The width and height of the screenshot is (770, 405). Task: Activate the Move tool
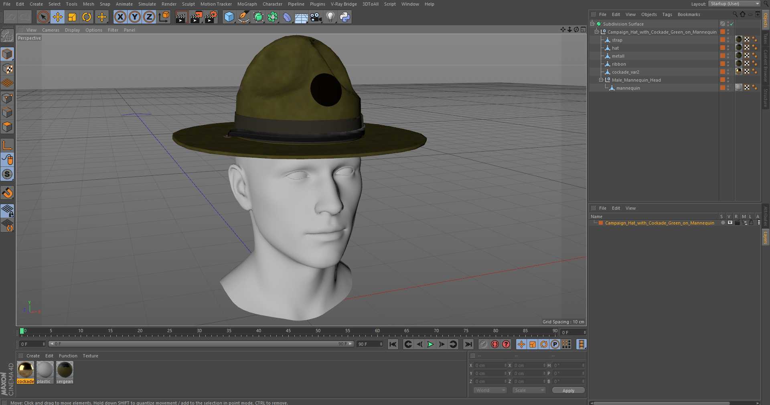(x=58, y=17)
